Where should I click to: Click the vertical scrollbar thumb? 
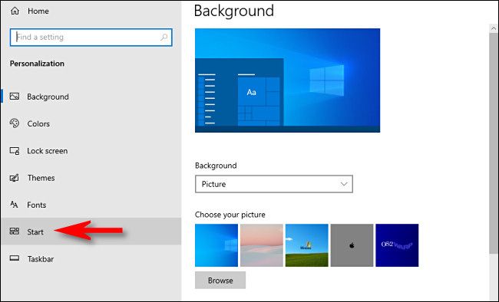494,143
